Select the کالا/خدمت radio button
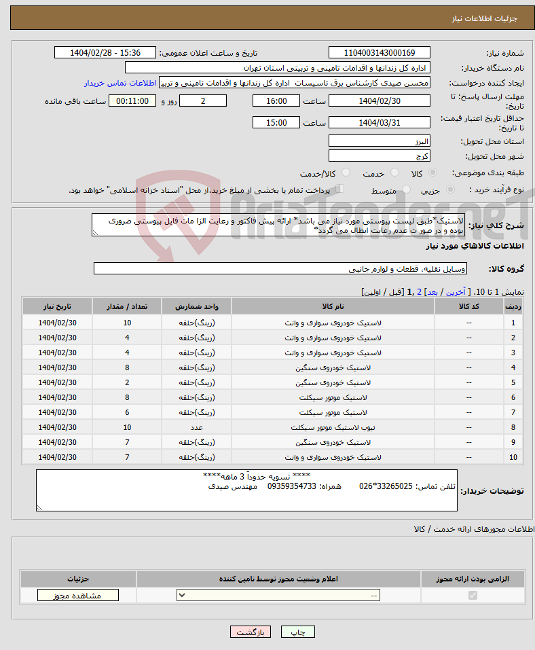The image size is (535, 650). 346,172
